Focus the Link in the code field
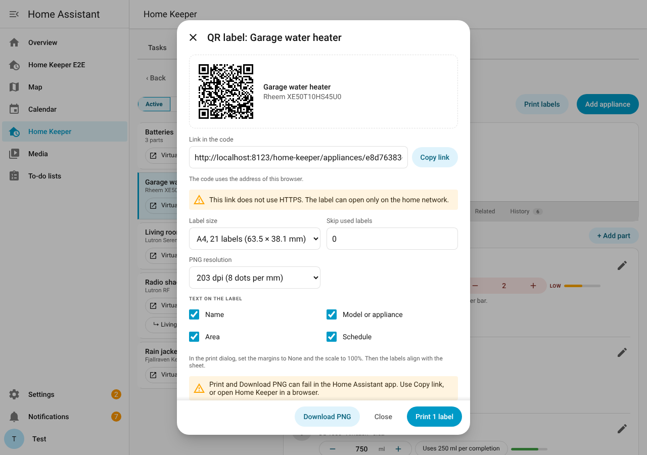 click(298, 157)
